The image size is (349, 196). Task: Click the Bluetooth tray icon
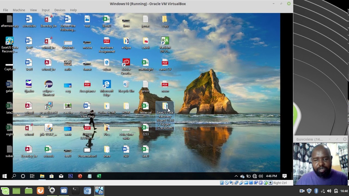tap(316, 191)
